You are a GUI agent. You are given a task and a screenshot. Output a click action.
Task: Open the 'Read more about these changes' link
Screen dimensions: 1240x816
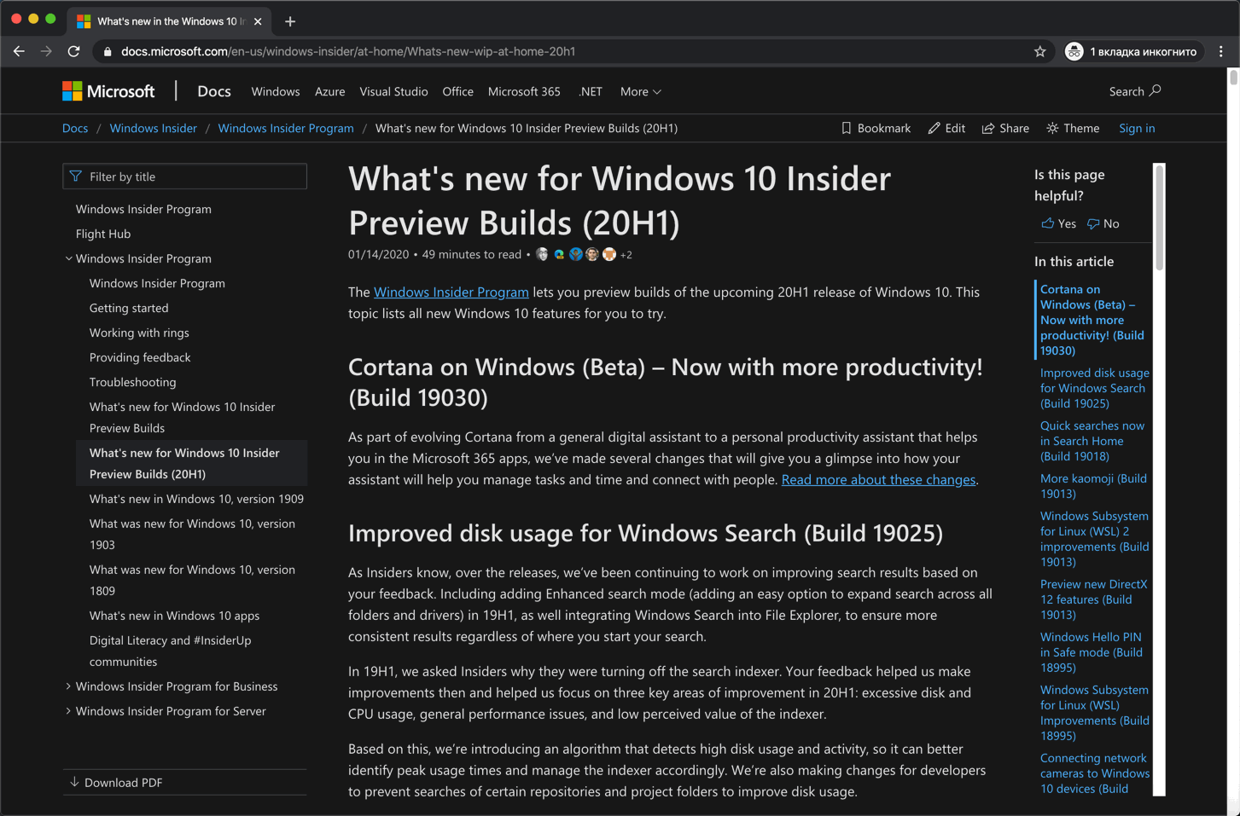[878, 479]
